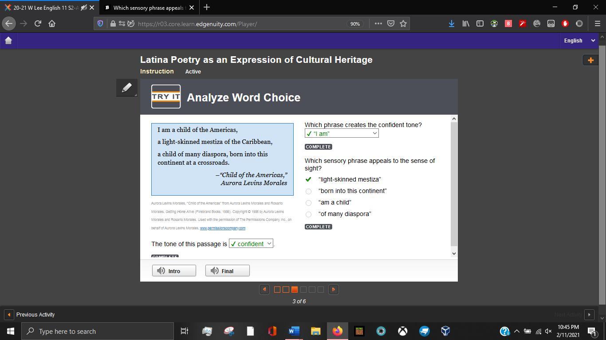Select the "born into this continent" option

[308, 191]
